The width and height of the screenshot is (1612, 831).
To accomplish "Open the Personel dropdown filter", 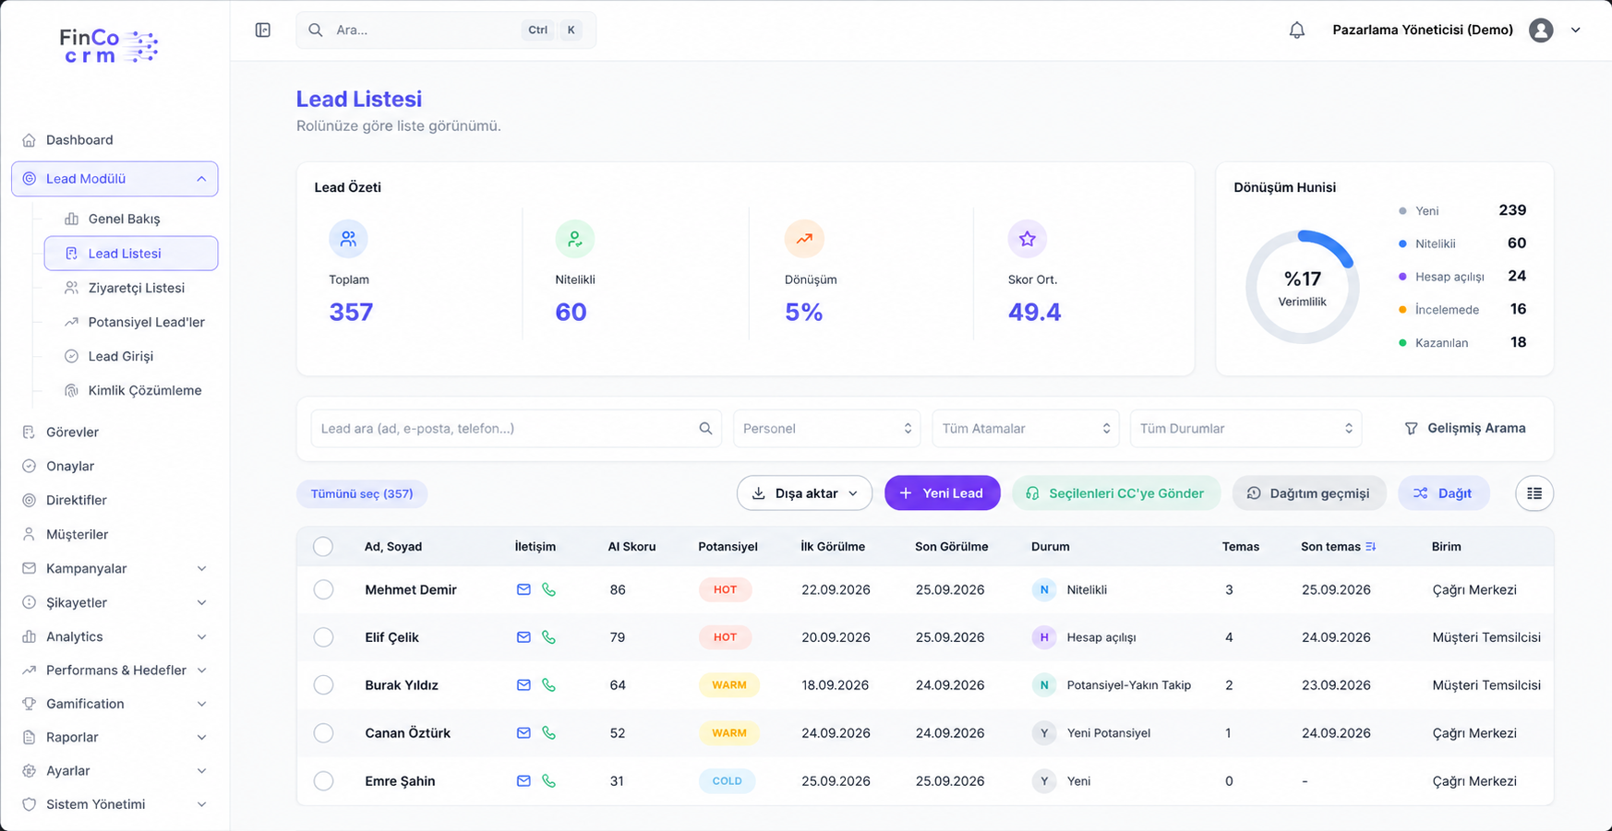I will 826,428.
